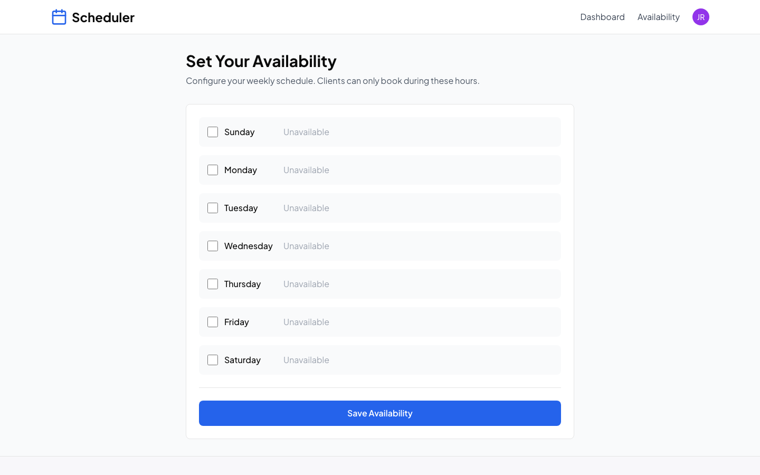
Task: Enable Sunday availability checkbox
Action: (x=213, y=132)
